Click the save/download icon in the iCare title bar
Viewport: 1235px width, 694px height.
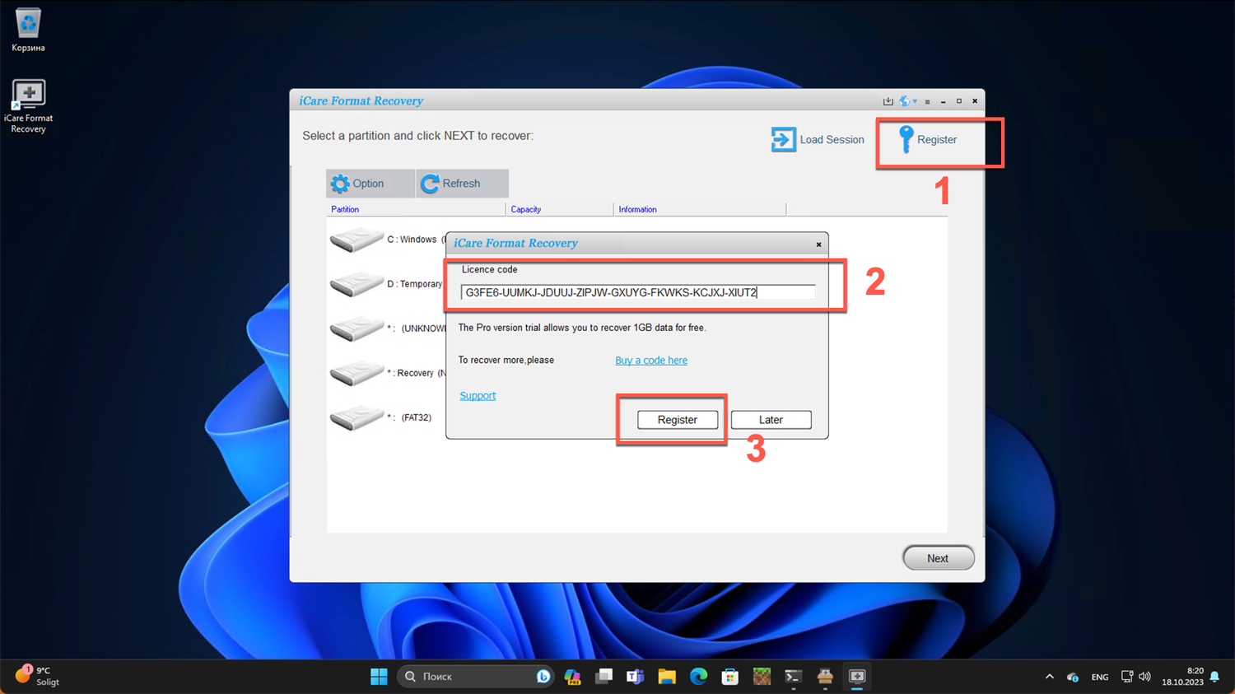(x=888, y=101)
